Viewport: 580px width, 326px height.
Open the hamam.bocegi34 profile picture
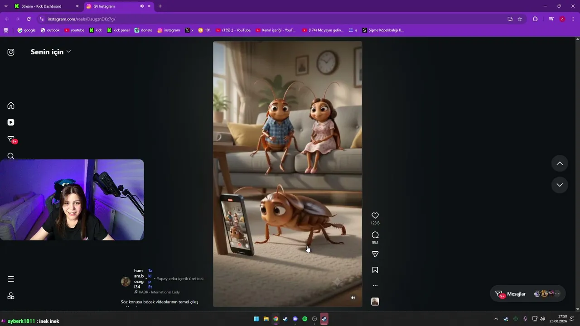tap(126, 282)
